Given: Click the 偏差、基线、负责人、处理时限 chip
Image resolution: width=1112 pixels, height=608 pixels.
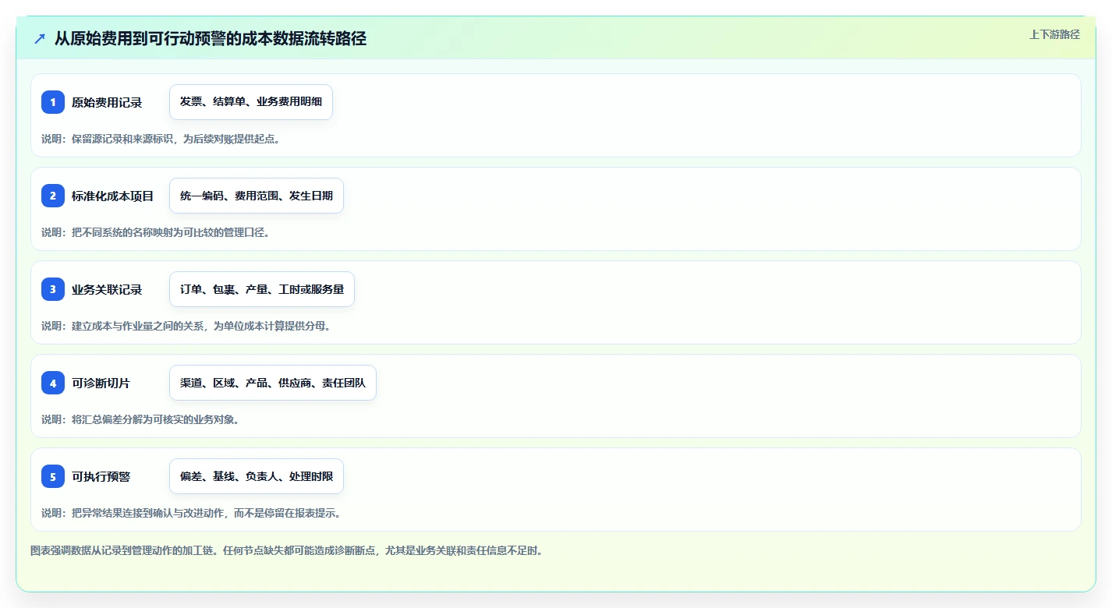Looking at the screenshot, I should point(257,476).
